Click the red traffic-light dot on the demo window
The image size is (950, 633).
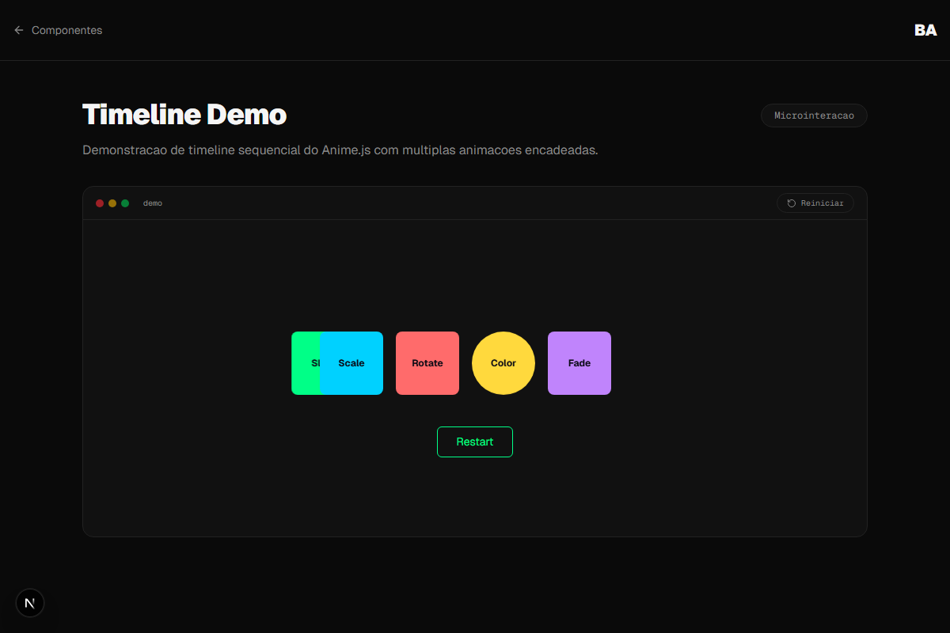tap(100, 203)
